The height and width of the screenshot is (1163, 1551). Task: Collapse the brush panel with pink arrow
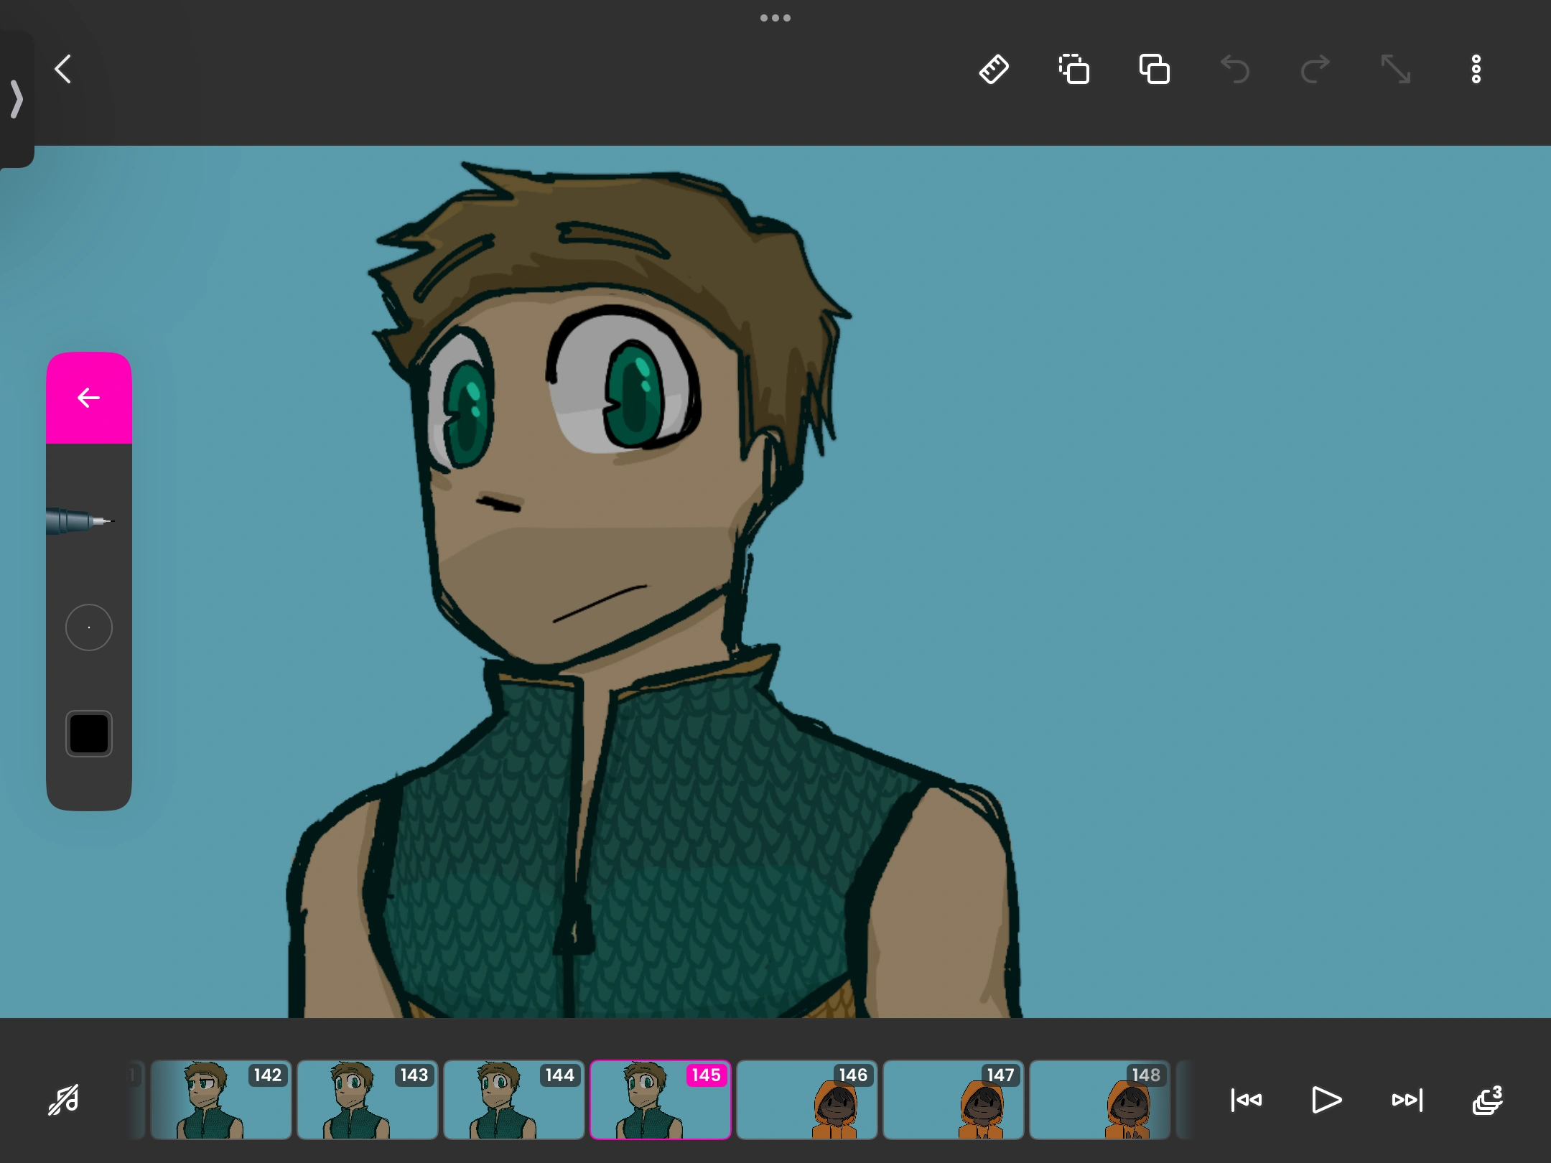pyautogui.click(x=88, y=398)
